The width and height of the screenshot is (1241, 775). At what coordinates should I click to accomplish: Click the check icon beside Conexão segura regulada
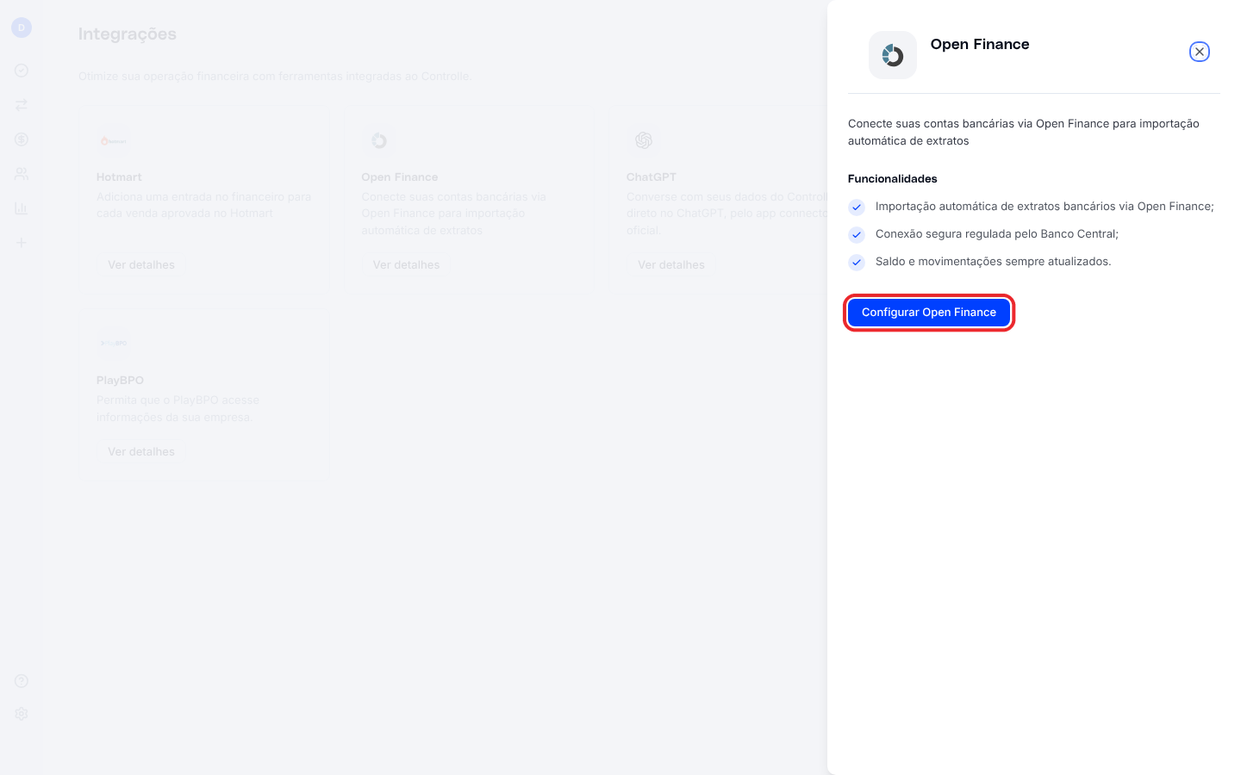857,234
